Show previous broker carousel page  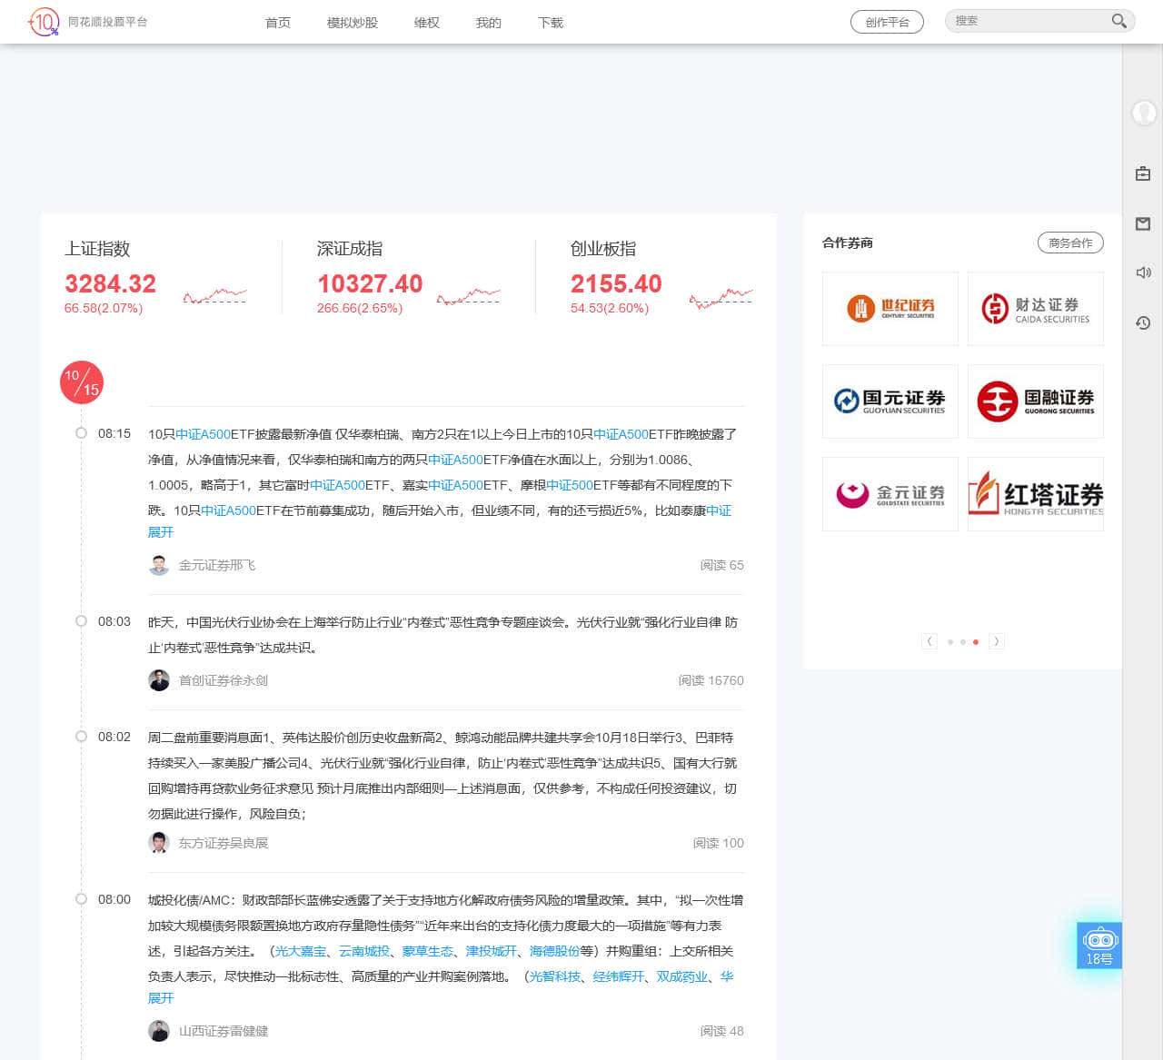[x=929, y=641]
